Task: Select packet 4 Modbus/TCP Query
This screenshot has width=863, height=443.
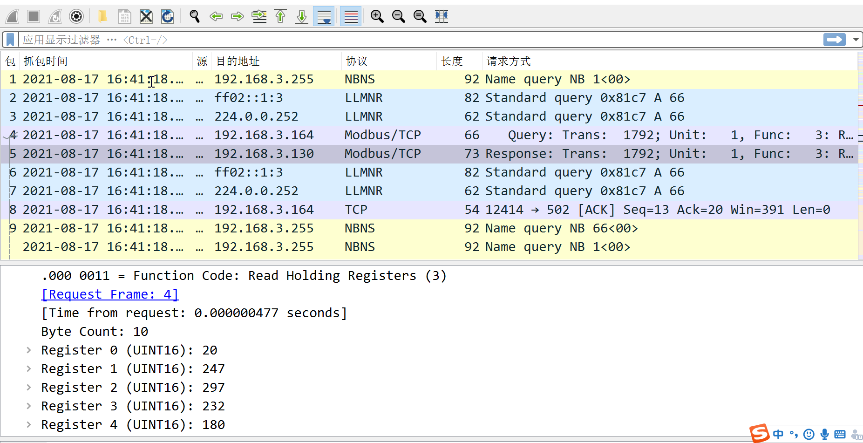Action: [428, 135]
